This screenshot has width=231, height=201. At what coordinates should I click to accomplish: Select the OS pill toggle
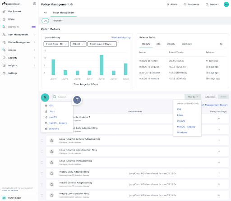coord(45,21)
